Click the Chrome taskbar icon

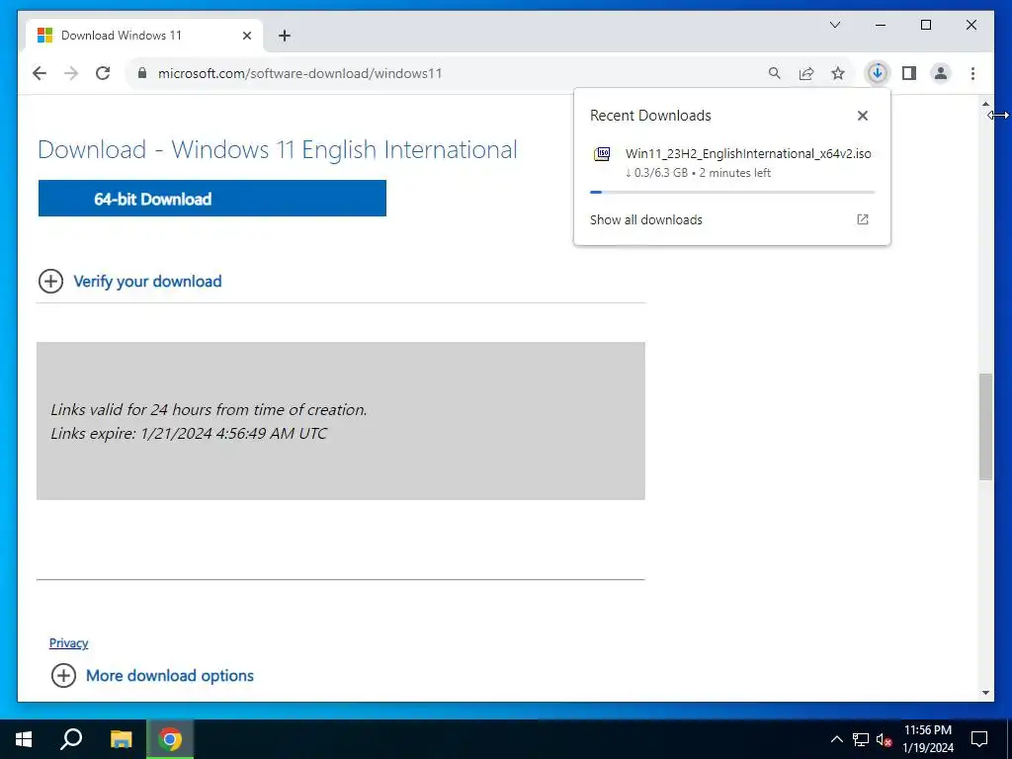point(170,739)
